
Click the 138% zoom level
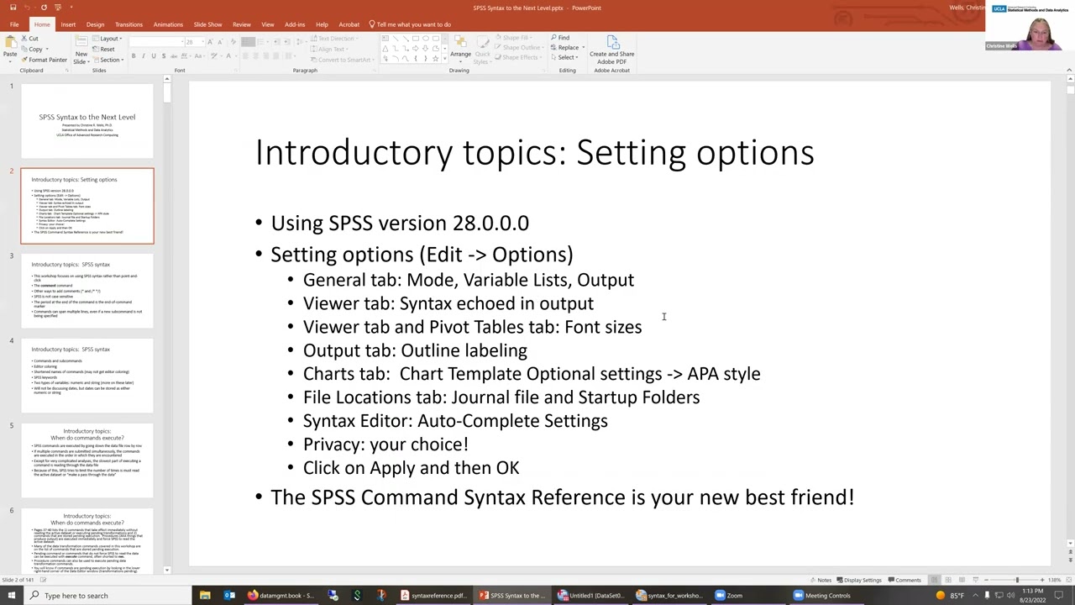click(x=1055, y=580)
